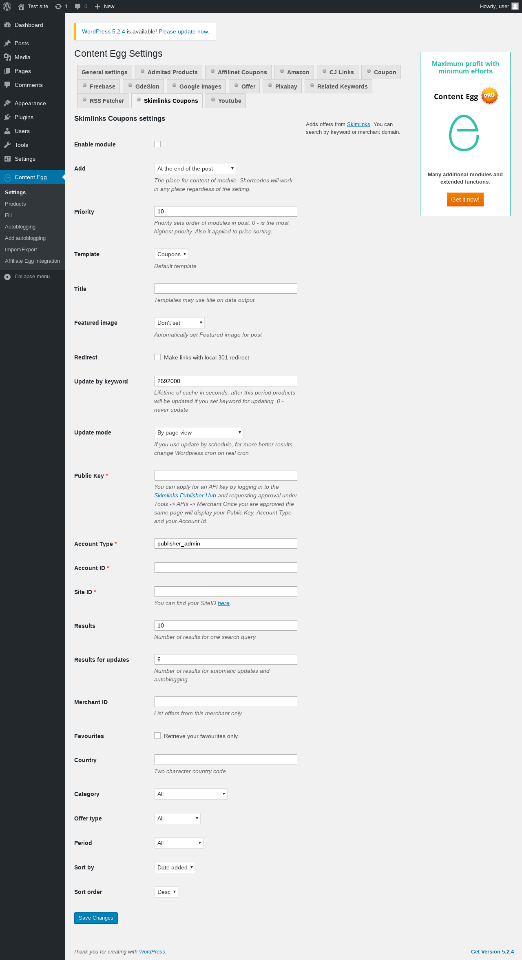This screenshot has height=960, width=522.
Task: Click the Media icon in sidebar
Action: 7,57
